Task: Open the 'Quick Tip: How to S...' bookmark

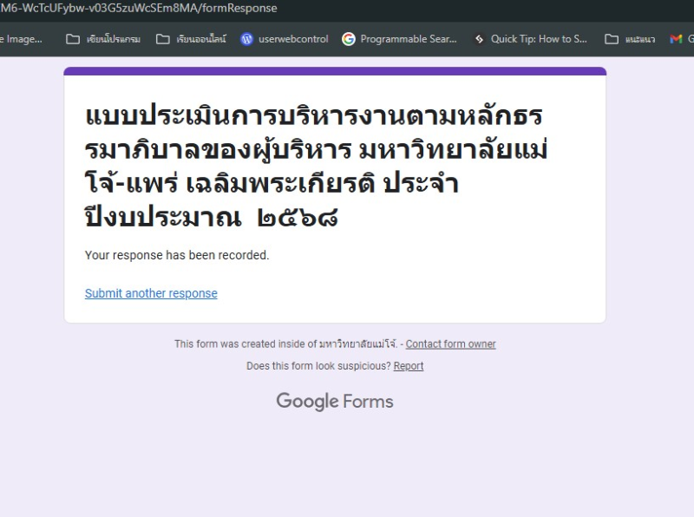Action: coord(529,39)
